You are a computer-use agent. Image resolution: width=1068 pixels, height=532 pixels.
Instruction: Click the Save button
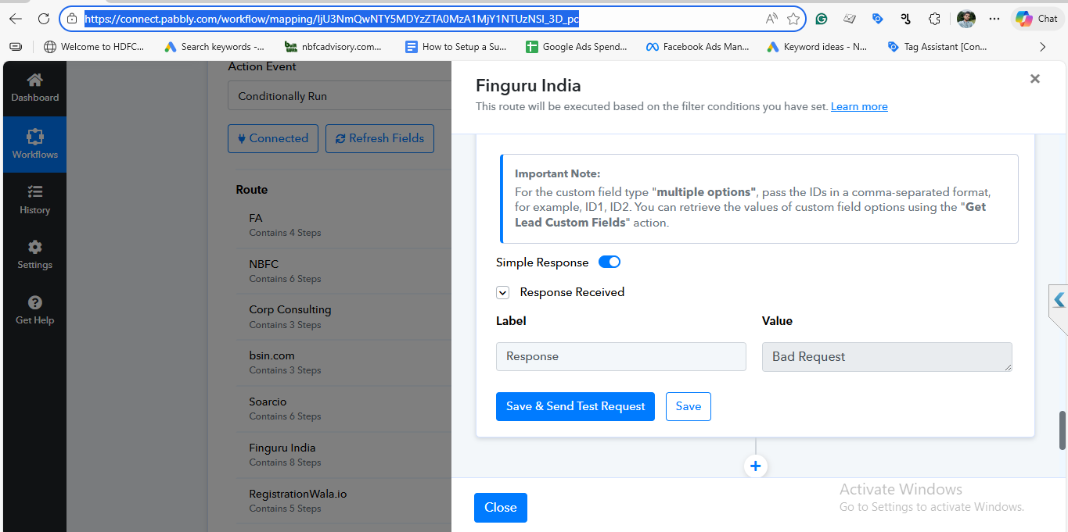tap(689, 406)
